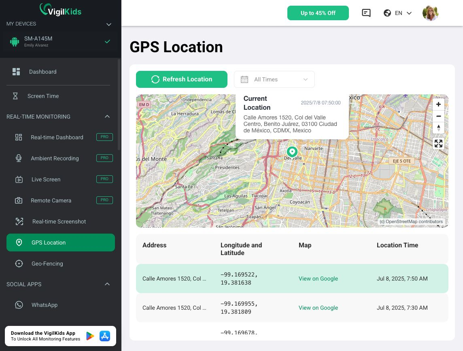Click the OpenStreetMap contributors attribution
463x351 pixels.
(411, 221)
